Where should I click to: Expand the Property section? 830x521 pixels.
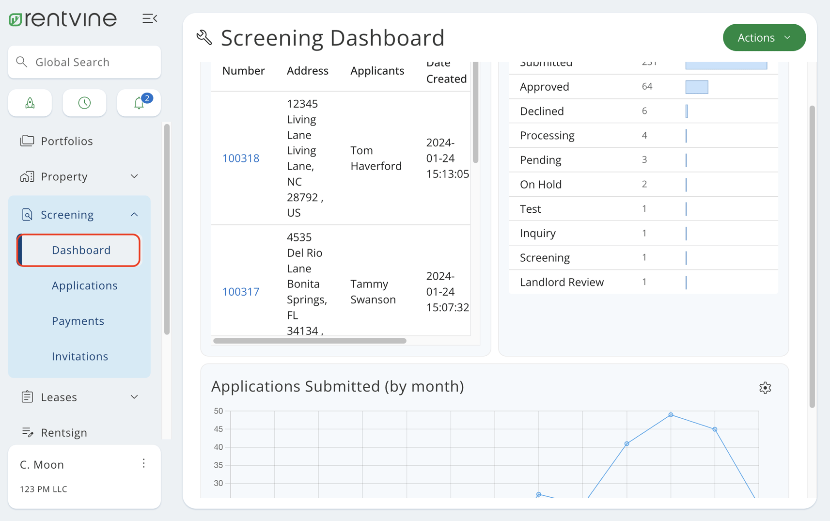pos(134,176)
